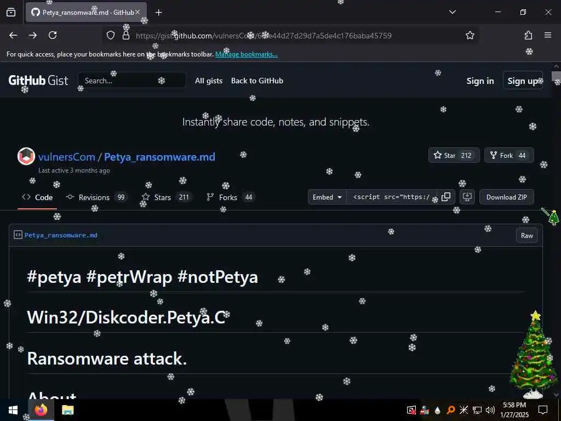
Task: Open the Petya_ransomware.md gist title link
Action: [159, 157]
